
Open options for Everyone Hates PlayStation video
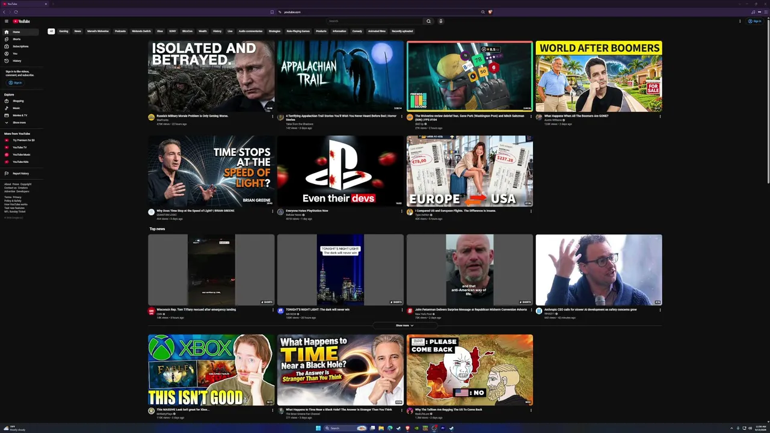[x=402, y=211]
